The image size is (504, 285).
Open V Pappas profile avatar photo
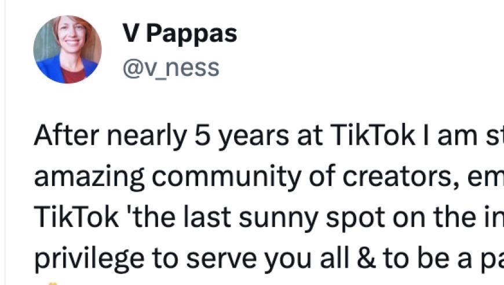67,50
